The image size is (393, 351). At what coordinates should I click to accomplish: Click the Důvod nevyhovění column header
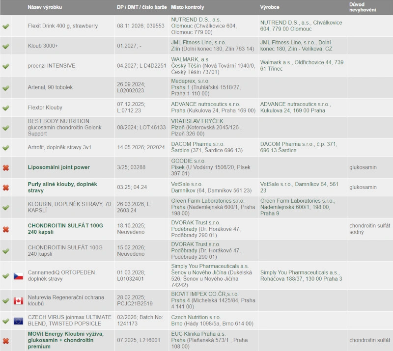pos(363,7)
